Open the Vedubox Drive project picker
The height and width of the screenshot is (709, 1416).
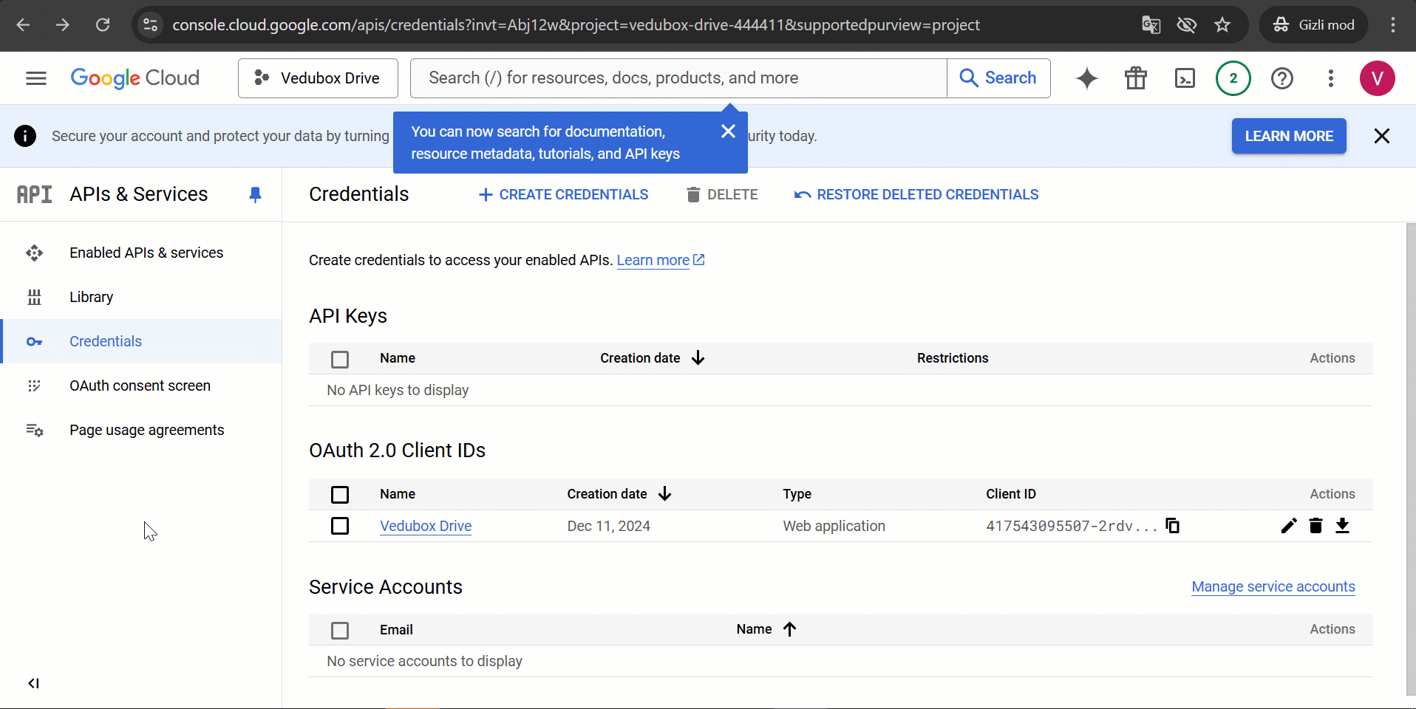(x=318, y=78)
